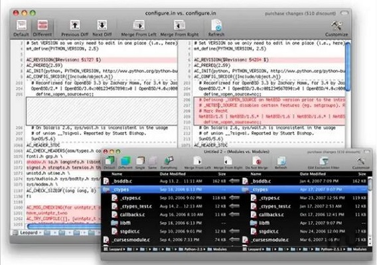
Task: Click merge arrow for stgdict.c row
Action: tap(234, 231)
